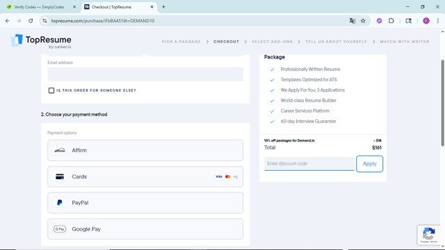Open the Chrome profile avatar
Screen dimensions: 445x250
pos(426,21)
